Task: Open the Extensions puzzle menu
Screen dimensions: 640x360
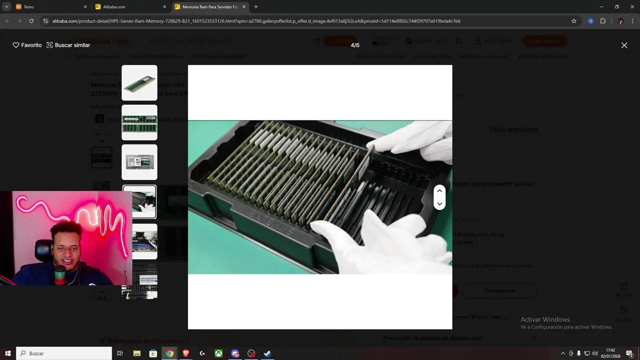Action: (x=602, y=21)
